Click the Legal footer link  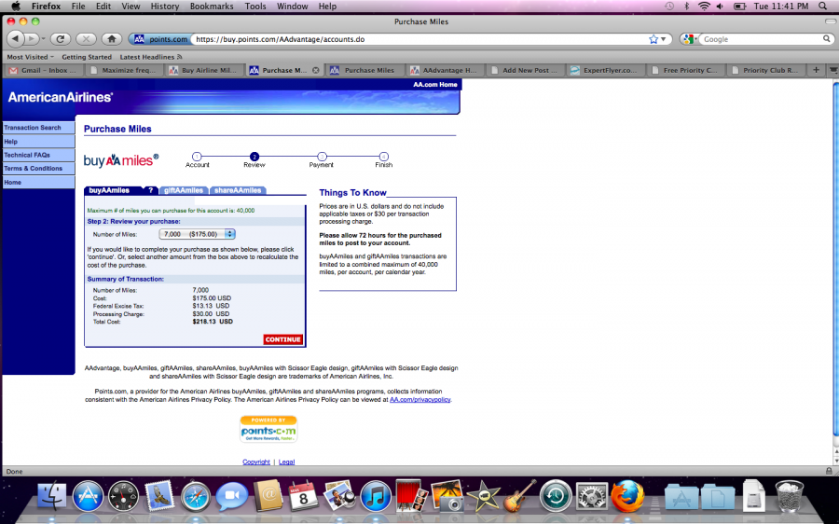286,462
